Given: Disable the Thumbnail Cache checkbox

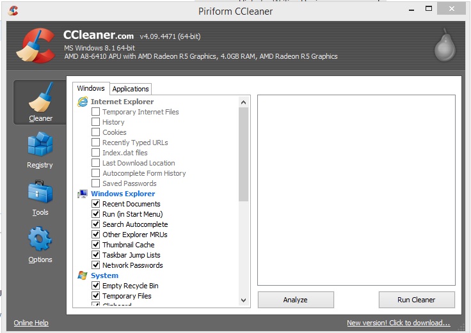Looking at the screenshot, I should pos(95,245).
